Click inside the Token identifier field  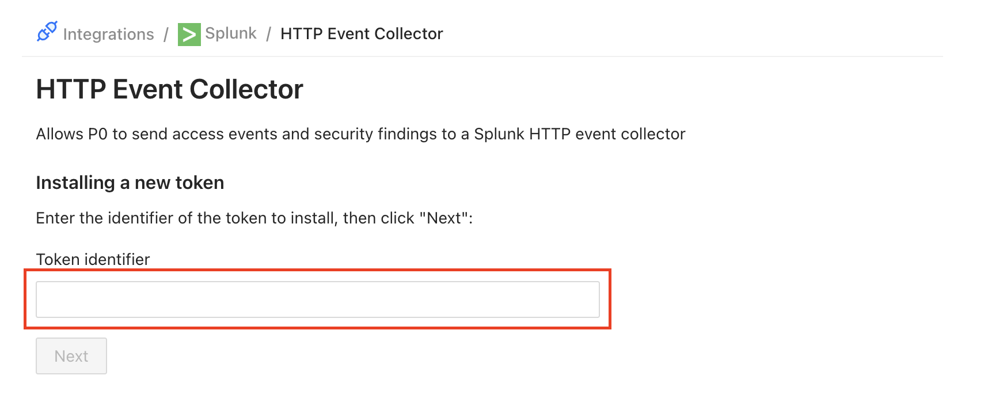click(x=317, y=300)
